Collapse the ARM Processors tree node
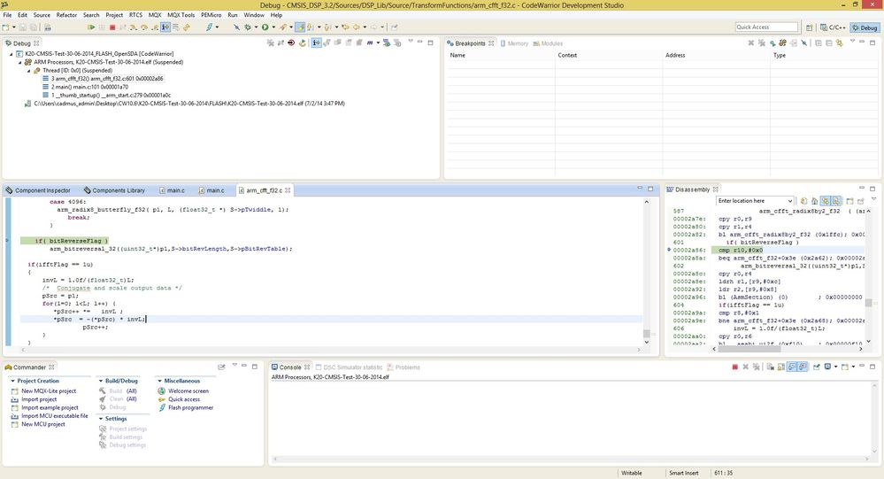 (x=19, y=63)
